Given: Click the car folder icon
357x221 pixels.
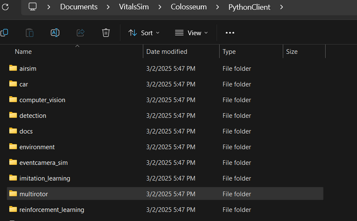Looking at the screenshot, I should (x=13, y=83).
